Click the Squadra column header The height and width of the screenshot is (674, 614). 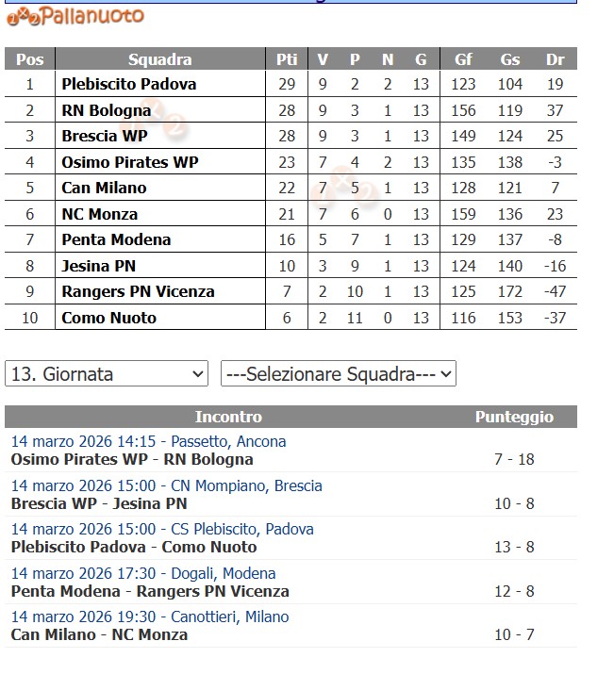pyautogui.click(x=159, y=59)
